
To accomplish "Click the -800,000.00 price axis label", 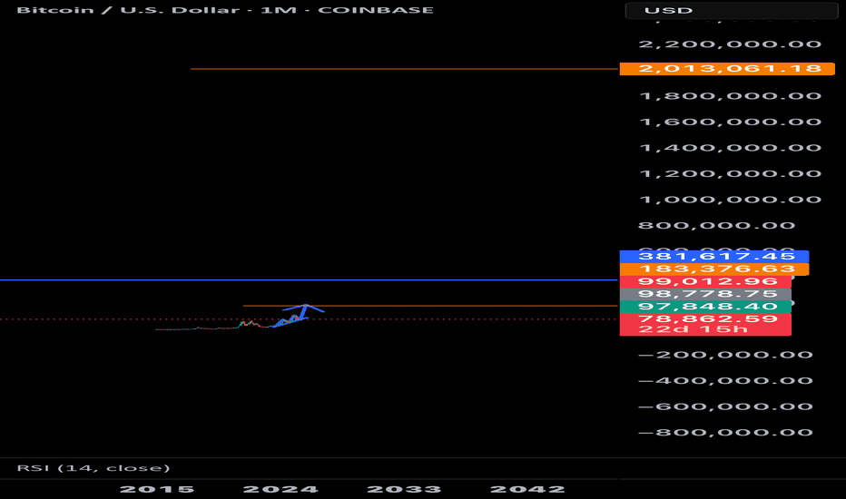I will 725,433.
